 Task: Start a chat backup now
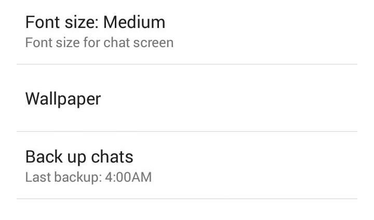pyautogui.click(x=187, y=165)
